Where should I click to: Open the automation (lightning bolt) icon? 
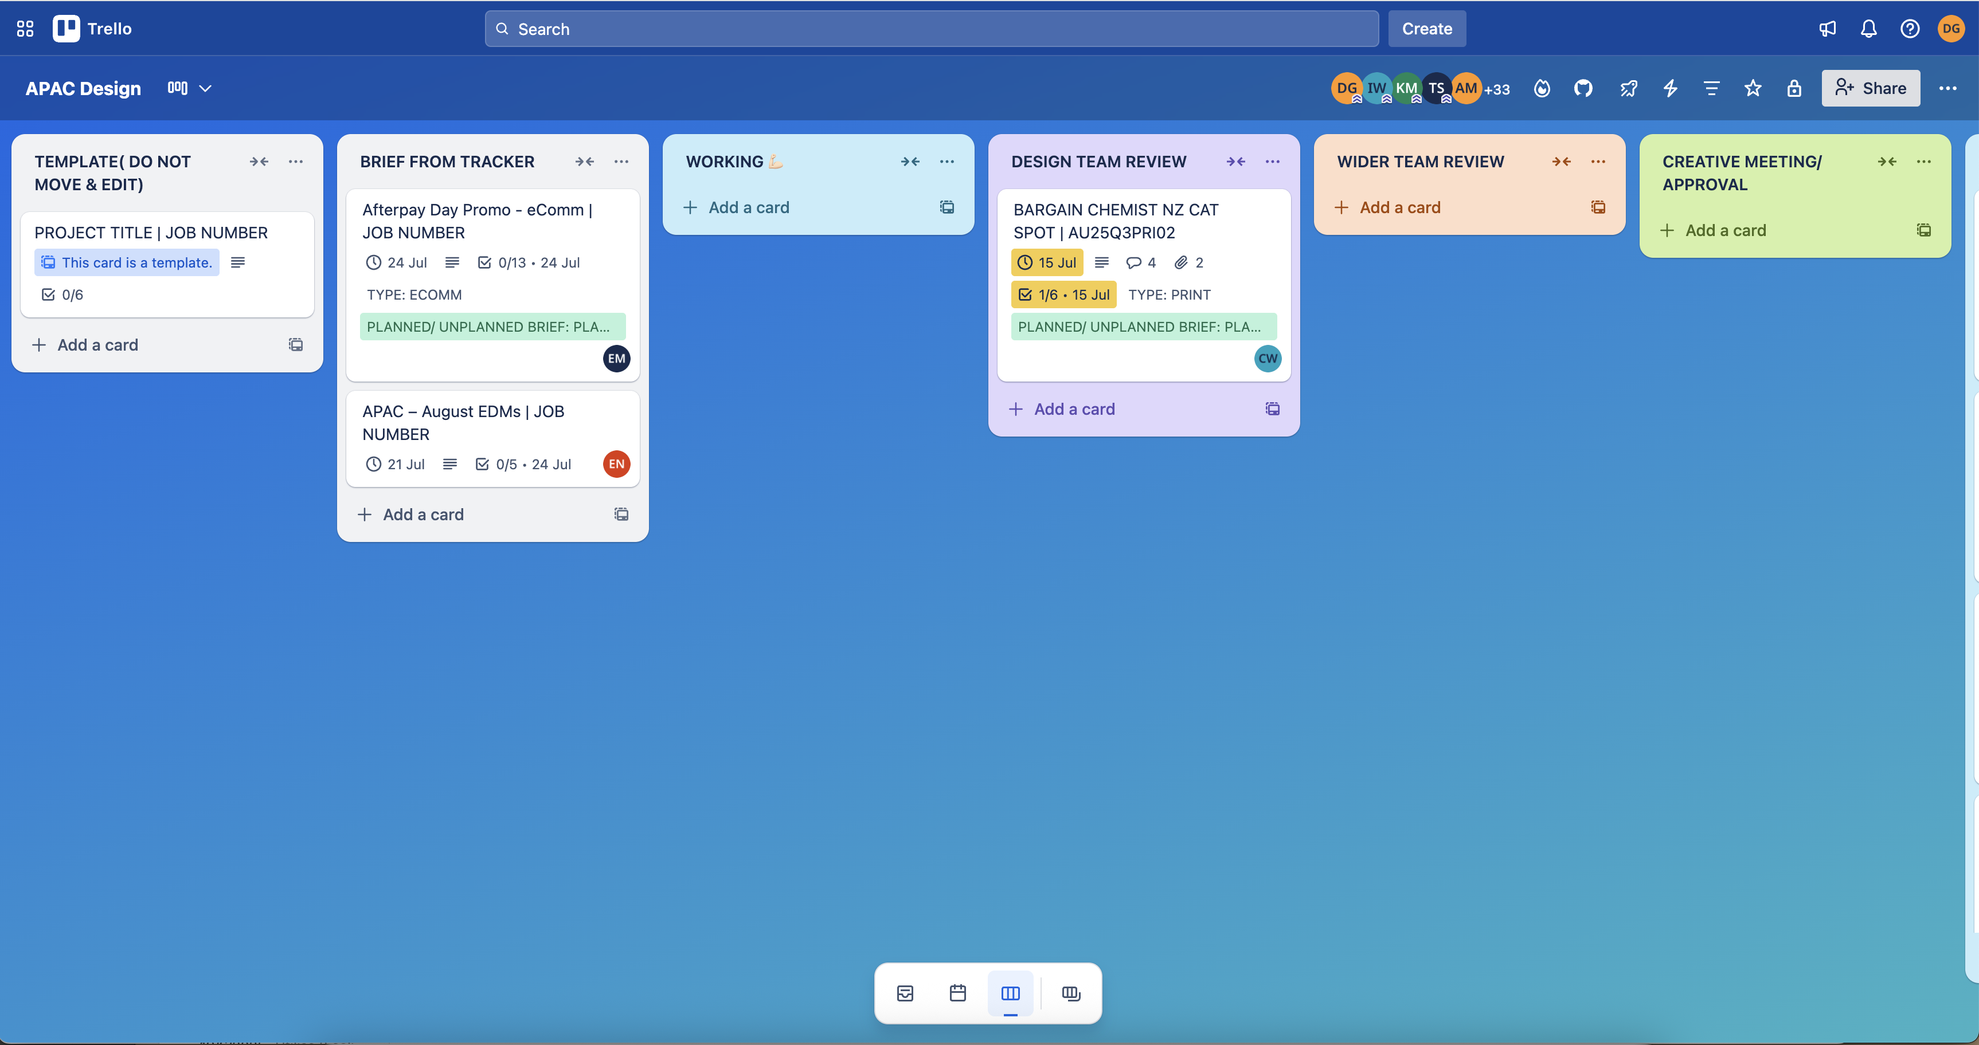[1670, 88]
